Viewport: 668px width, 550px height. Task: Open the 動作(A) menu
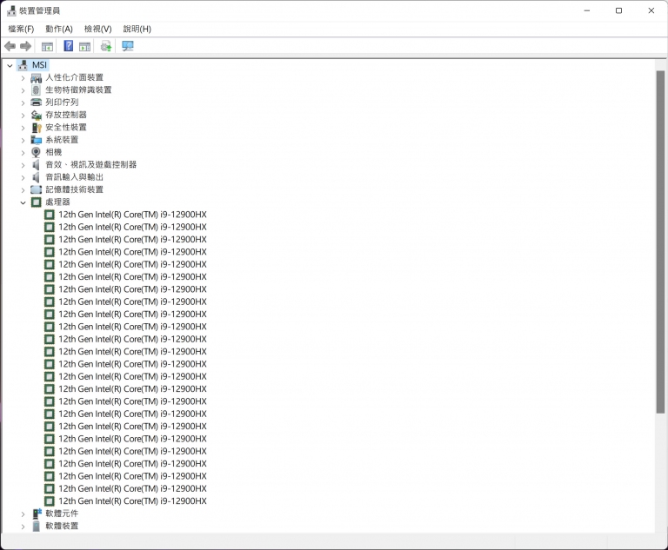[x=59, y=29]
